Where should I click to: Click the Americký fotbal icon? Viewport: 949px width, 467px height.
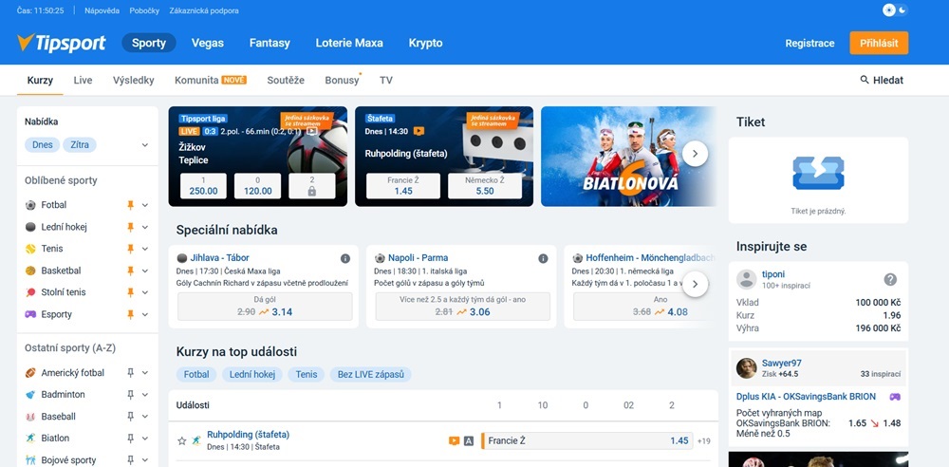[x=30, y=372]
